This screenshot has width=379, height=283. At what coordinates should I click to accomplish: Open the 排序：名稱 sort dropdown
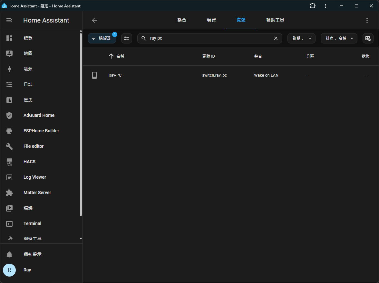point(339,38)
